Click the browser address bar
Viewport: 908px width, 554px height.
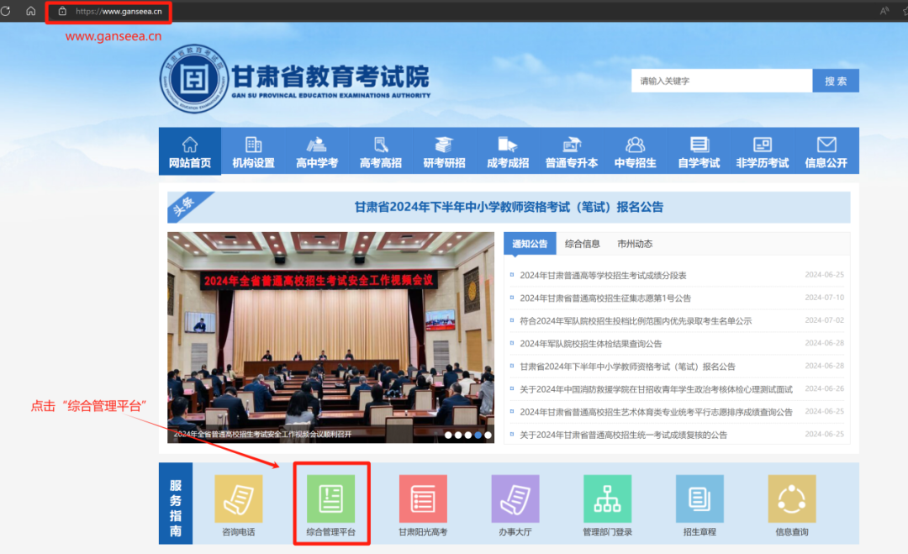109,12
